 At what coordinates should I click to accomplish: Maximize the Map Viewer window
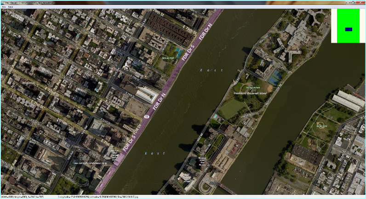click(x=353, y=3)
